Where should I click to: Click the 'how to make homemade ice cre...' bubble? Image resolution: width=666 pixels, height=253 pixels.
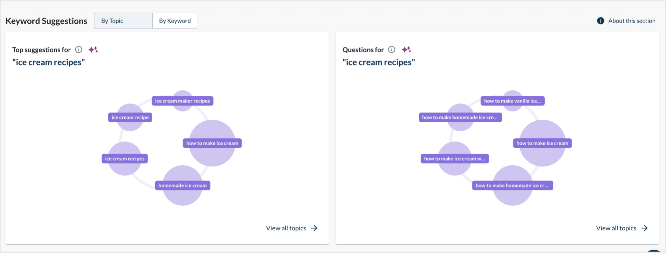point(460,117)
